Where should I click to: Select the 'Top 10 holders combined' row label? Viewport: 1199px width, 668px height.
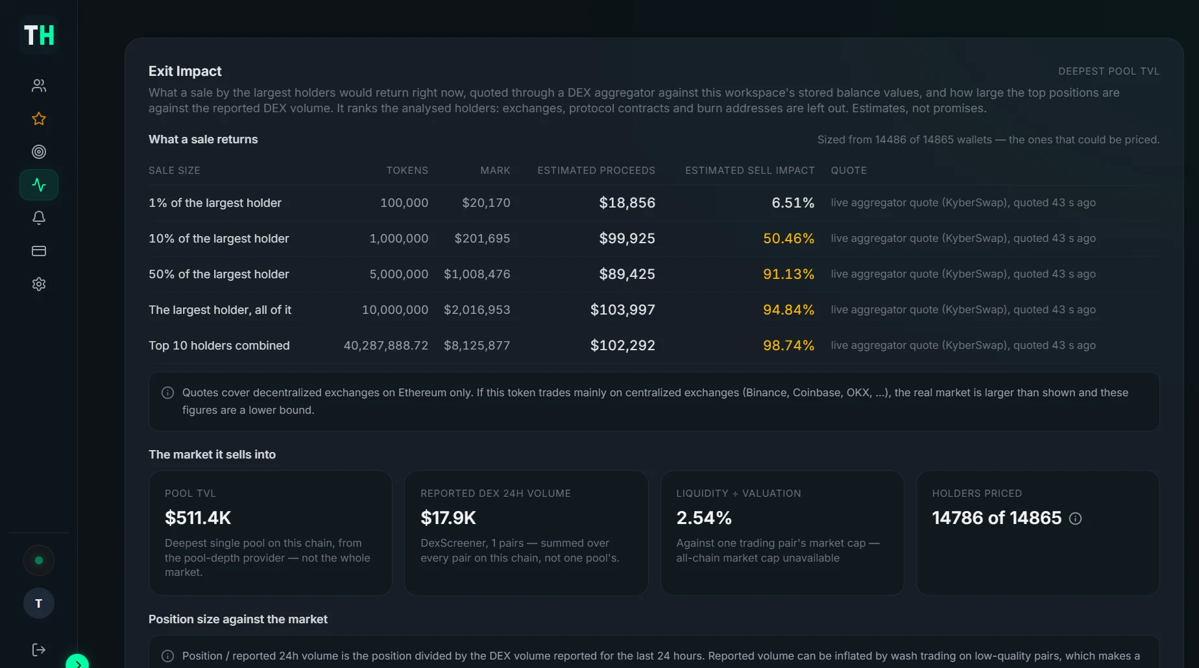tap(219, 346)
